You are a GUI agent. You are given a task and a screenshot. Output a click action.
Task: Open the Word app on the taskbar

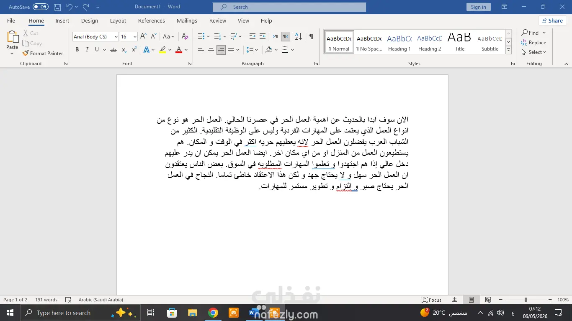click(x=254, y=313)
